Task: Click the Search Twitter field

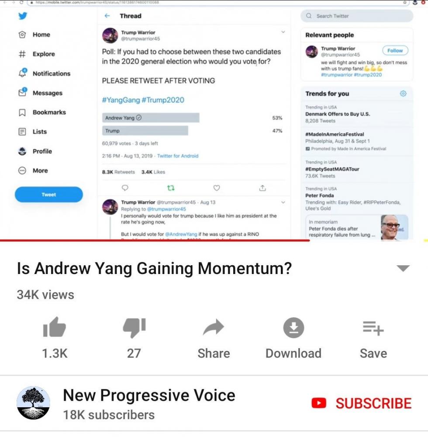Action: [357, 16]
